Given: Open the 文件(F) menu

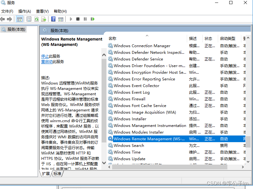Looking at the screenshot, I should pos(7,11).
